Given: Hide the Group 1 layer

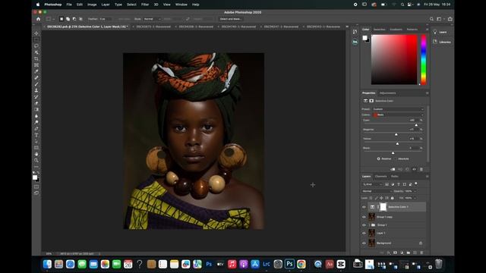Looking at the screenshot, I should click(x=364, y=225).
